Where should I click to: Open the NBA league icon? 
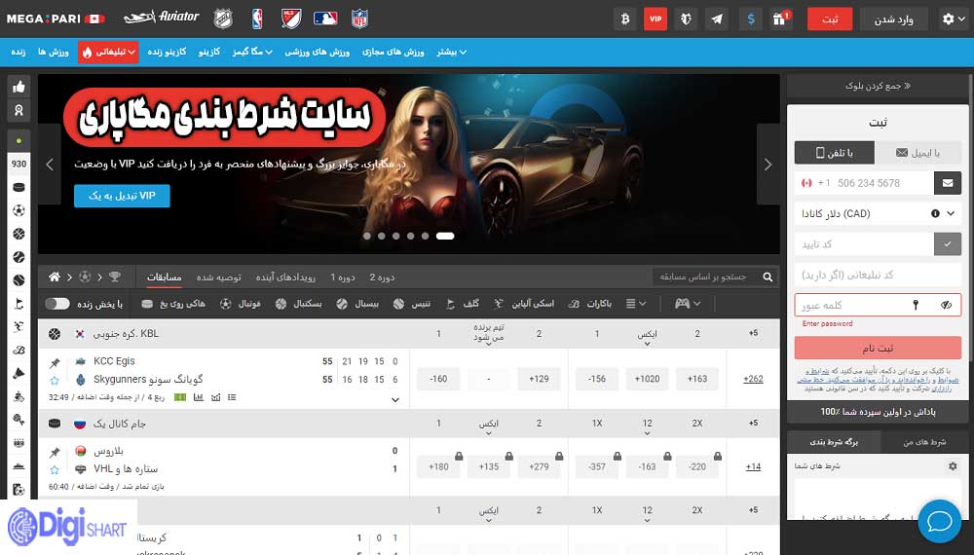pyautogui.click(x=256, y=18)
